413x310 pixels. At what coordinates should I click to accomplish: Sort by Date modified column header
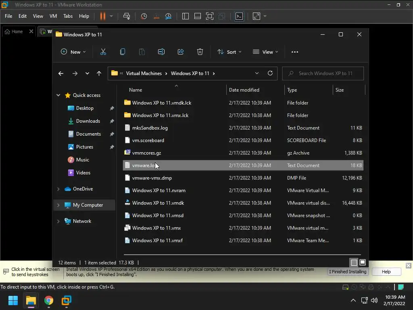pos(255,90)
